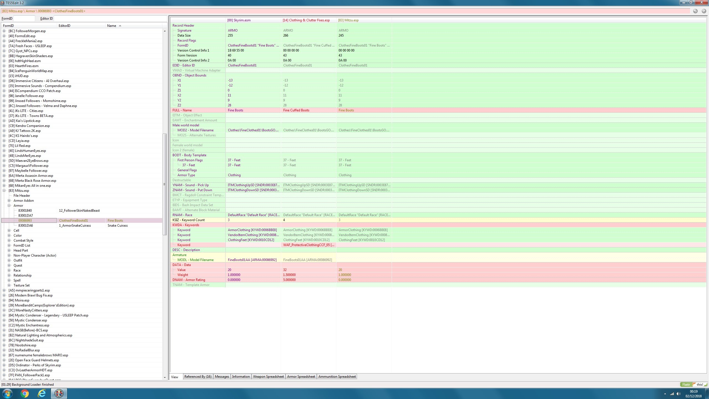Viewport: 709px width, 399px height.
Task: Open Windows Start menu orb
Action: [x=7, y=393]
